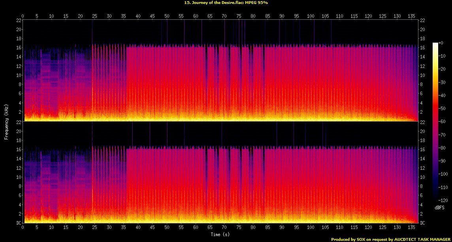Viewport: 452px width, 242px height.
Task: Click the 100 second tick on the bottom time axis
Action: tap(311, 228)
